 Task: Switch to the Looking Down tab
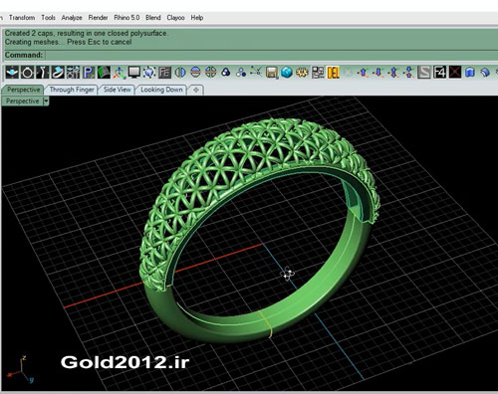coord(161,90)
